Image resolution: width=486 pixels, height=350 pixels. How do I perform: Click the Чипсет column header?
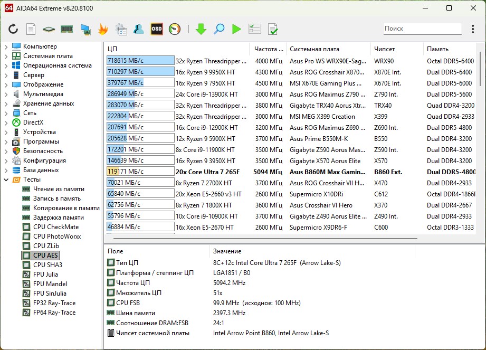click(384, 49)
